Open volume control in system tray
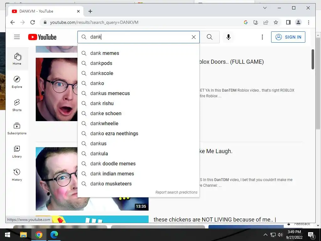 pyautogui.click(x=281, y=235)
